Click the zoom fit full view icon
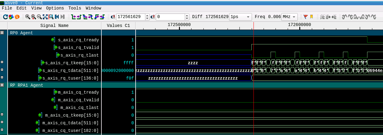 45,17
